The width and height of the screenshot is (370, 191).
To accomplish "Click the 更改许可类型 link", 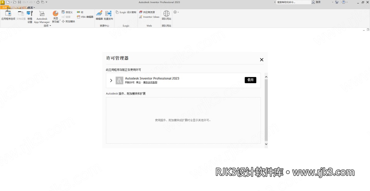I will tap(150, 82).
